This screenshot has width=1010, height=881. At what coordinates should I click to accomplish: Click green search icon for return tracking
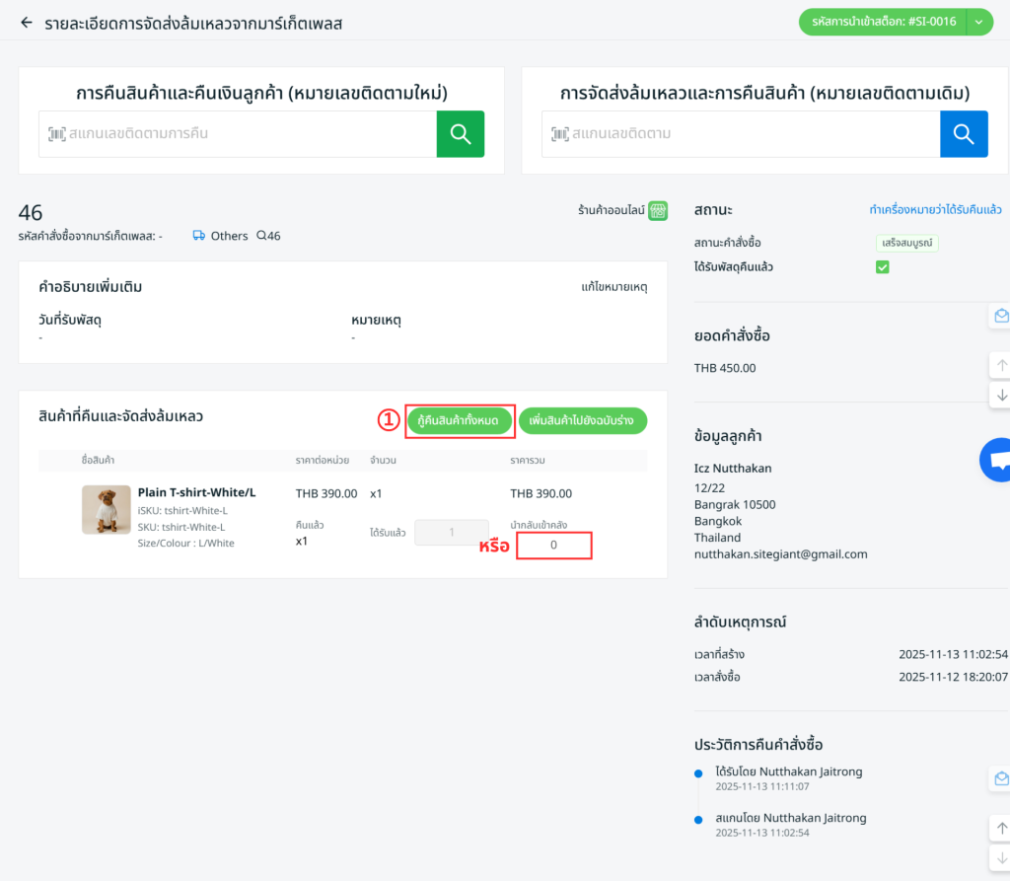click(x=461, y=134)
